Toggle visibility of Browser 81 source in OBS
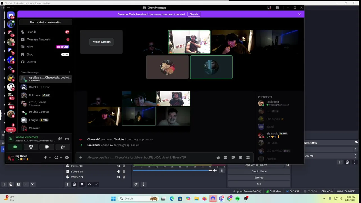Viewport: 361px width, 203px height. coord(118,166)
